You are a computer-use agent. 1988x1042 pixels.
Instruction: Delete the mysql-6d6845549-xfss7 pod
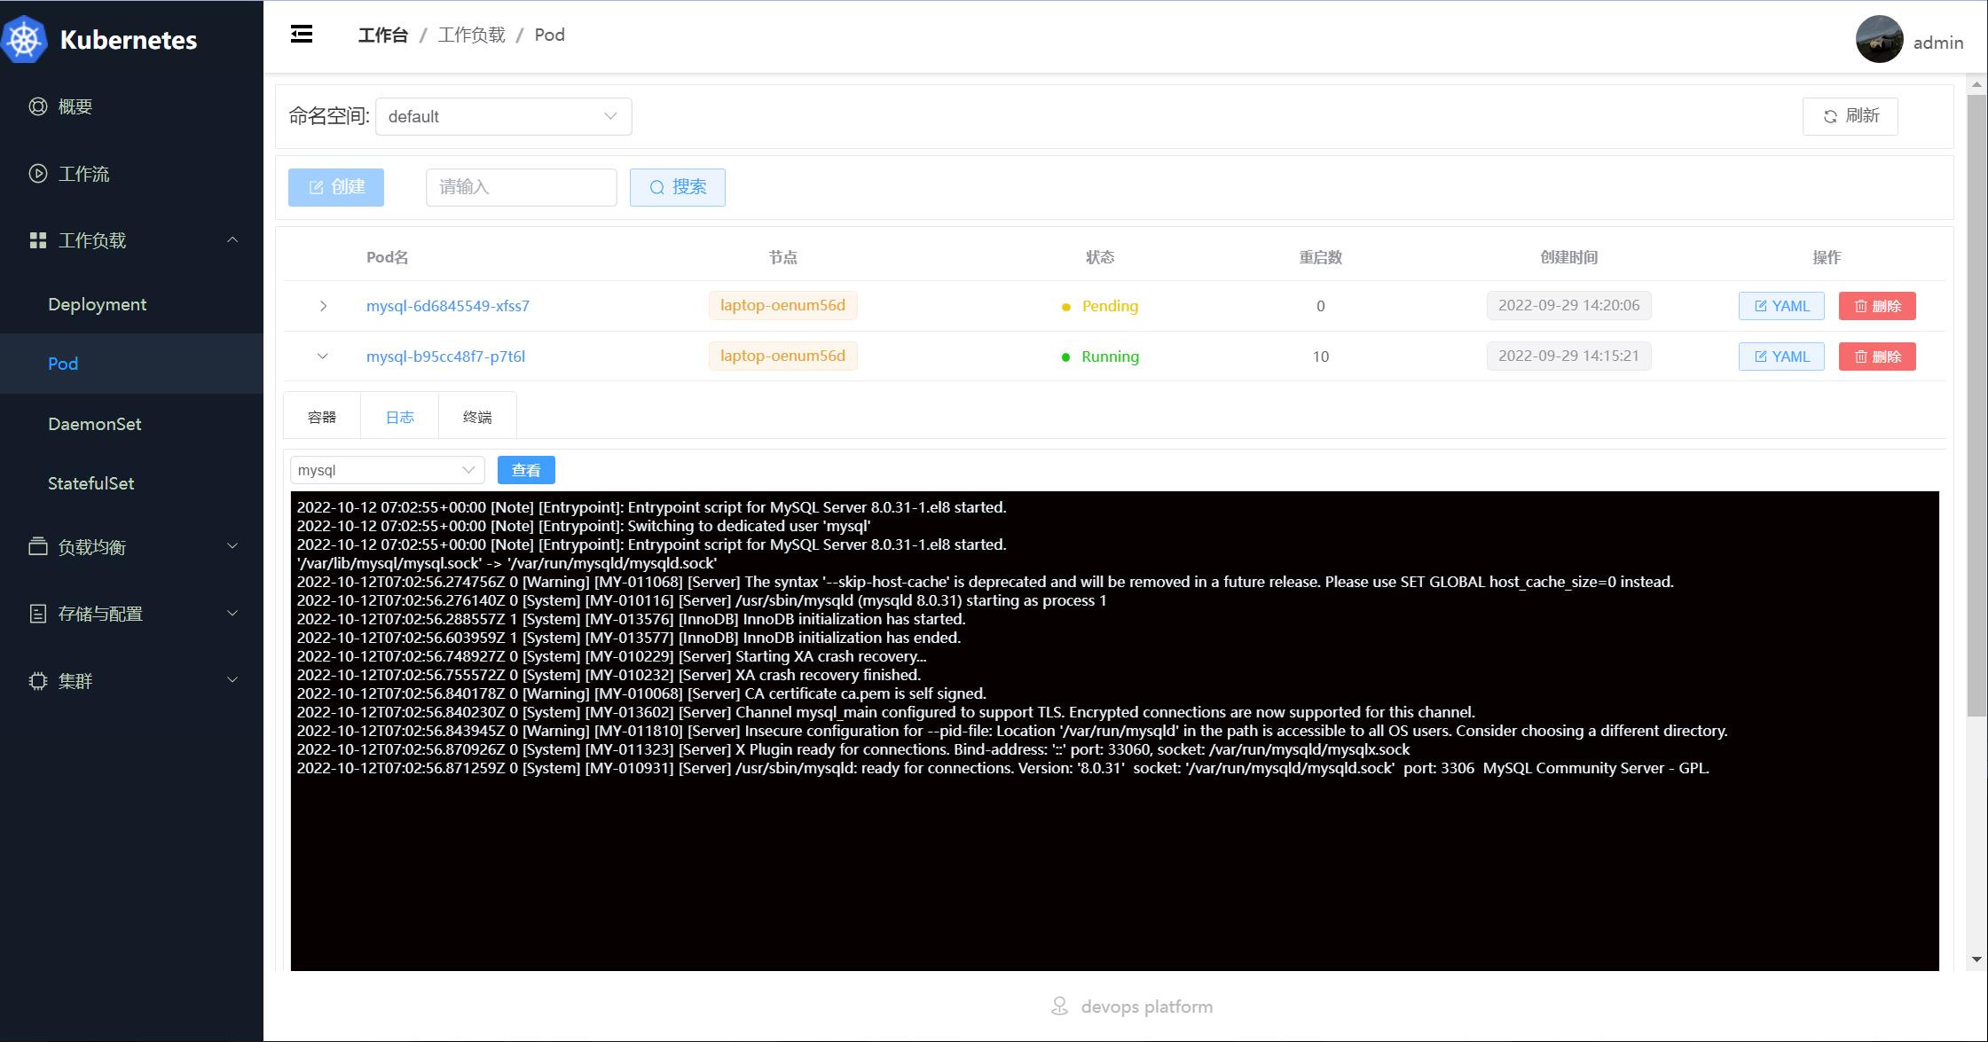[1876, 306]
